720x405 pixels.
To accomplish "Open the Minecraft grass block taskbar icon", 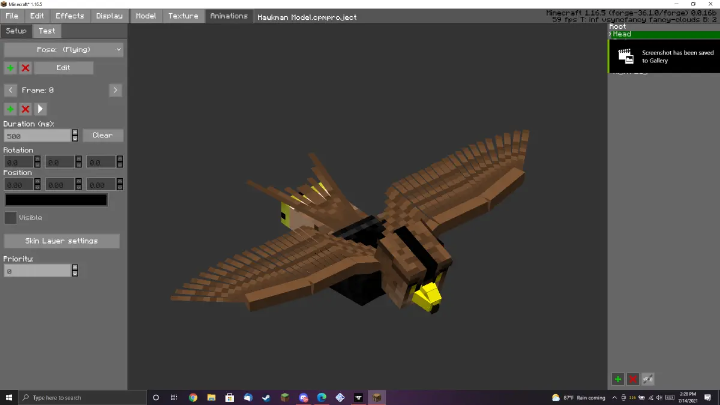I will pos(285,398).
